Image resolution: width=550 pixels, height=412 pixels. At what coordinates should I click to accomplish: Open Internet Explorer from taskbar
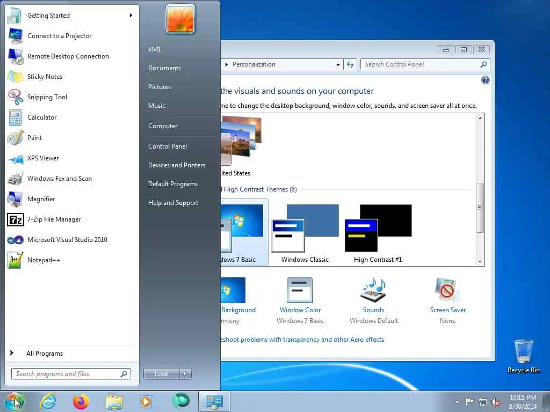tap(48, 401)
